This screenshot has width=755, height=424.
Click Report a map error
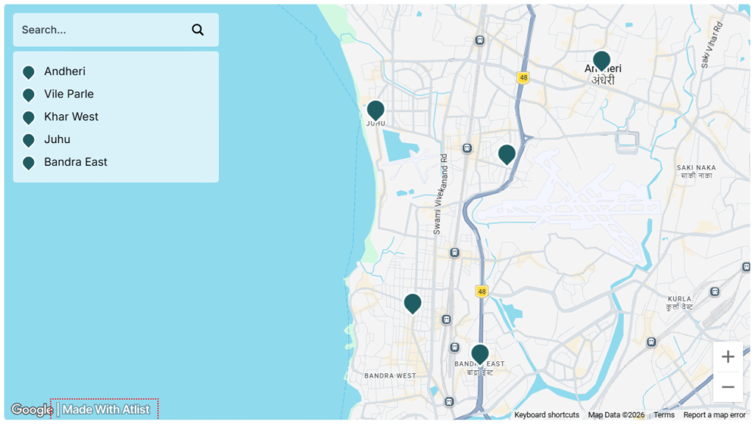pos(714,415)
